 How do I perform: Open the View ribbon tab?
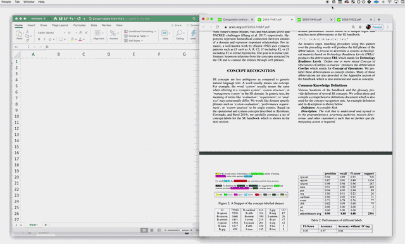(119, 25)
